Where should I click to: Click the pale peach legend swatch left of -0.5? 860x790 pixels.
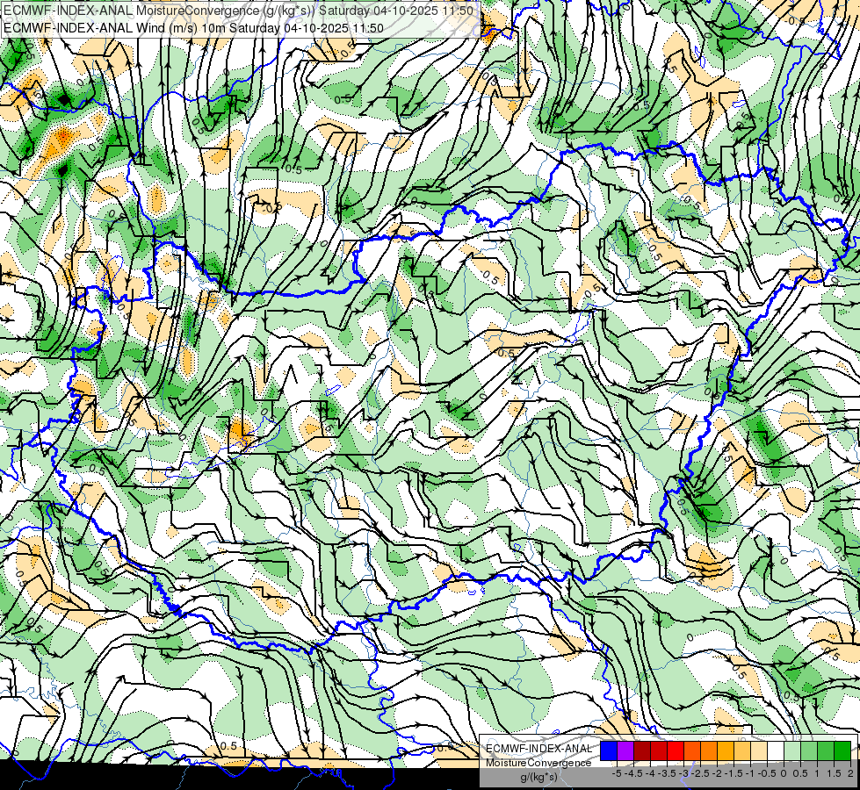click(759, 751)
